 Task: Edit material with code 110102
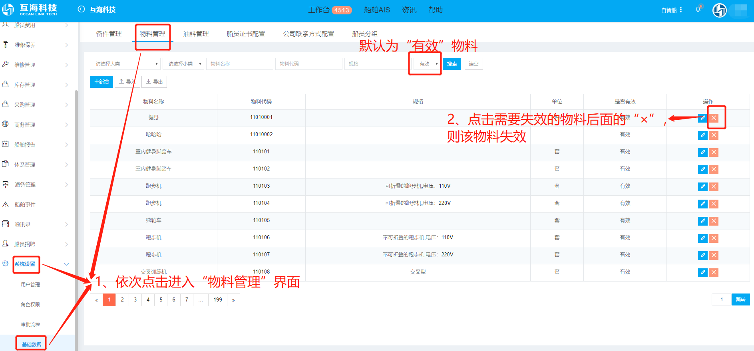pos(702,169)
